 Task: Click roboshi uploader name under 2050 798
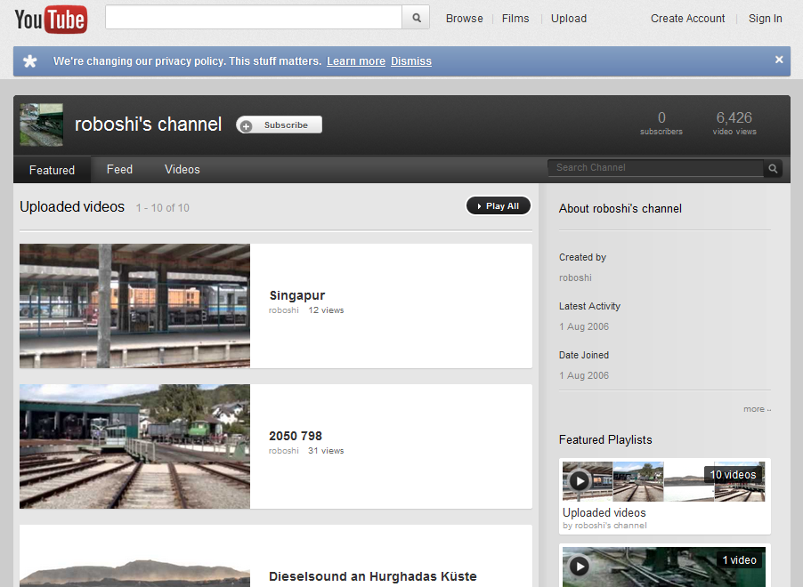(284, 451)
